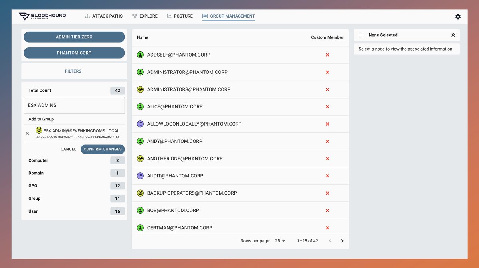Click Confirm Changes button
The width and height of the screenshot is (479, 268).
(x=103, y=149)
